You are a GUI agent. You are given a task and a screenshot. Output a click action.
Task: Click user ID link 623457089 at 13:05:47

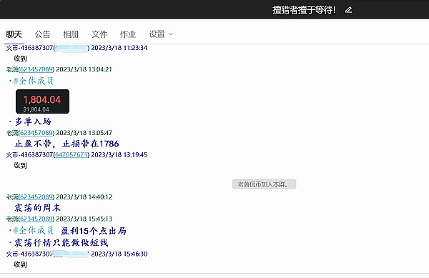(x=36, y=133)
